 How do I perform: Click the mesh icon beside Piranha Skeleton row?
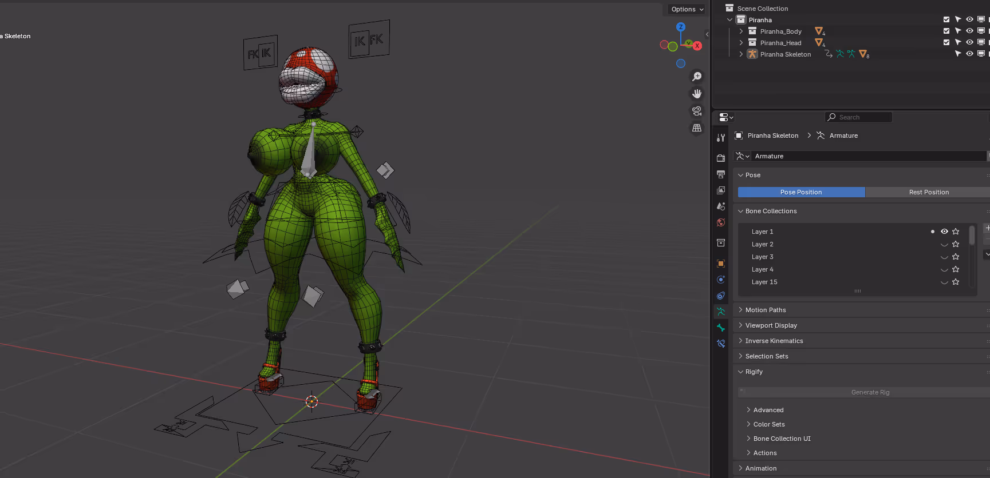pos(864,54)
